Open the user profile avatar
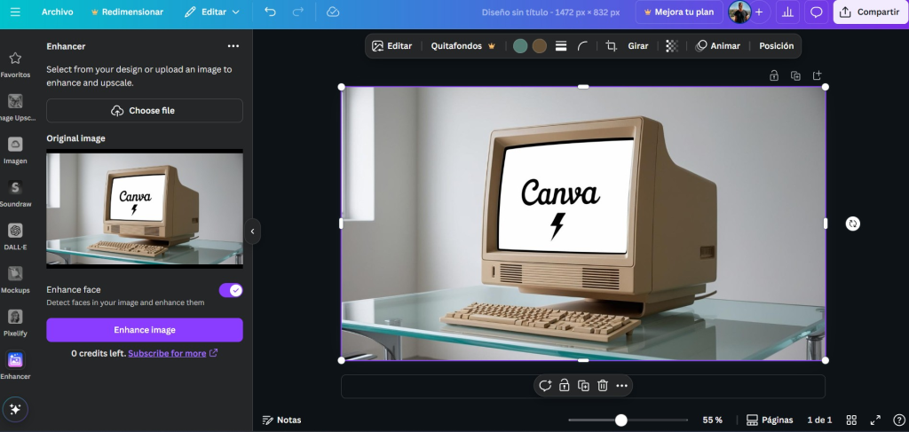 pos(739,12)
